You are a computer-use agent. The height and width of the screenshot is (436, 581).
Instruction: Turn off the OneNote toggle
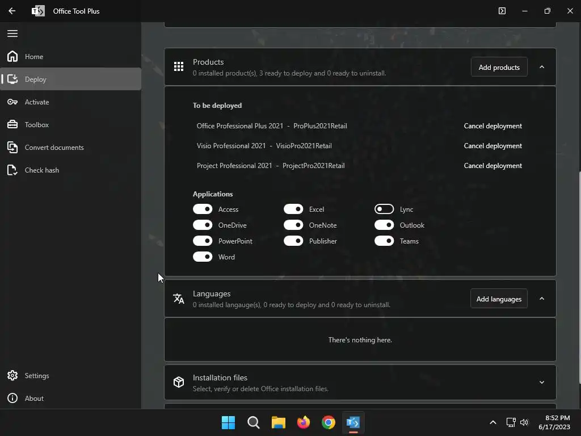coord(293,225)
